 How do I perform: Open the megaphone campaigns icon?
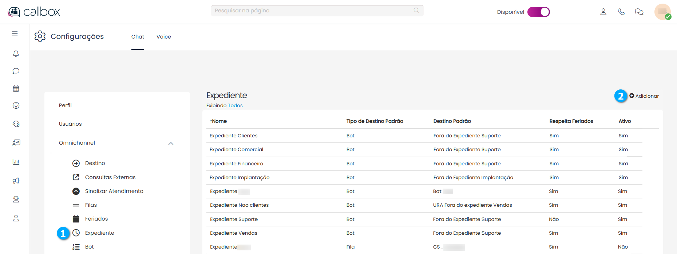16,181
